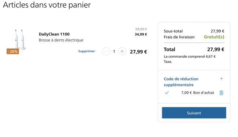Screen dimensions: 238x137
Task: Click the Supprimer link
Action: click(x=86, y=51)
